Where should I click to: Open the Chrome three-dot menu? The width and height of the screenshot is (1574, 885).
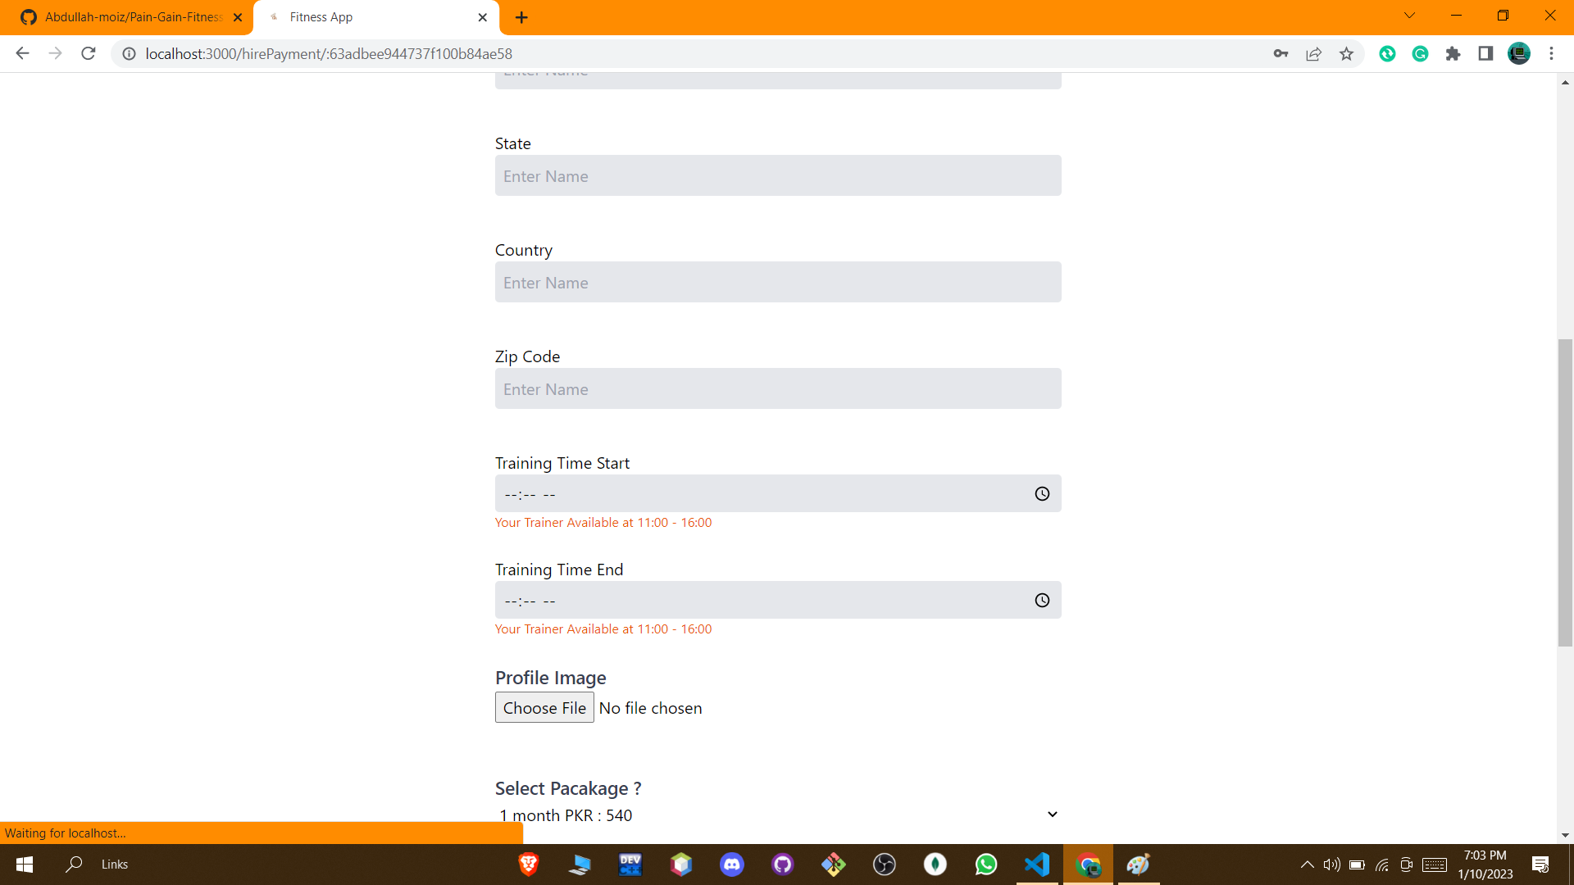[x=1551, y=54]
